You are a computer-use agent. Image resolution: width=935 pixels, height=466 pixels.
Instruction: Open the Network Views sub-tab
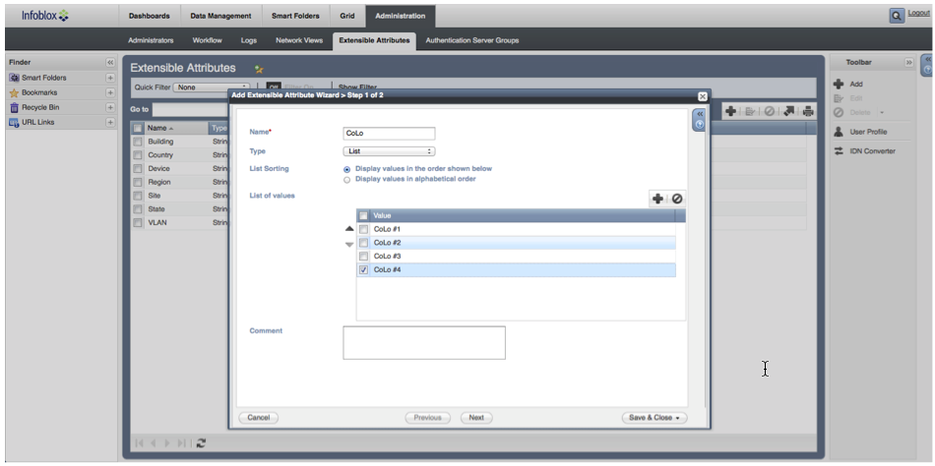(x=299, y=40)
